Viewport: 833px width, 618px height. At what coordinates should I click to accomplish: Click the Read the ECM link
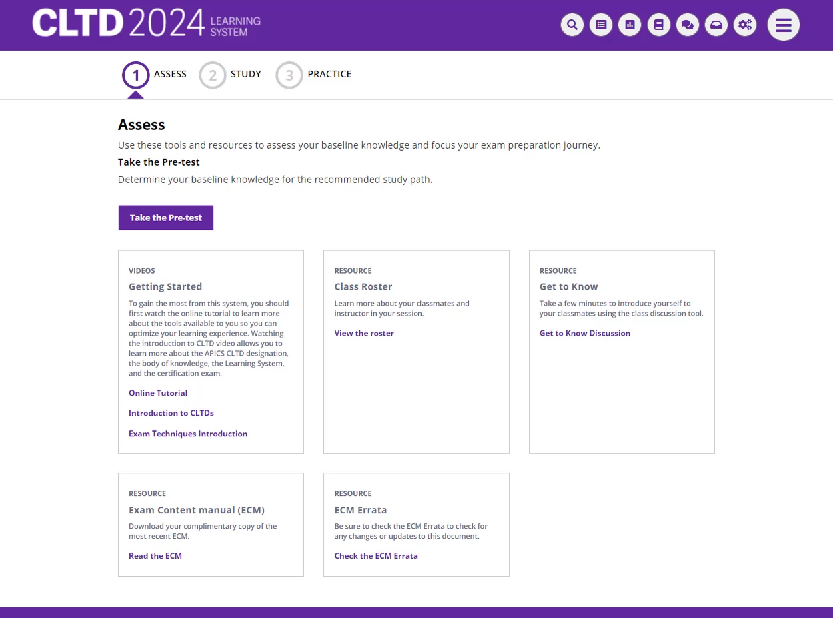[x=155, y=556]
